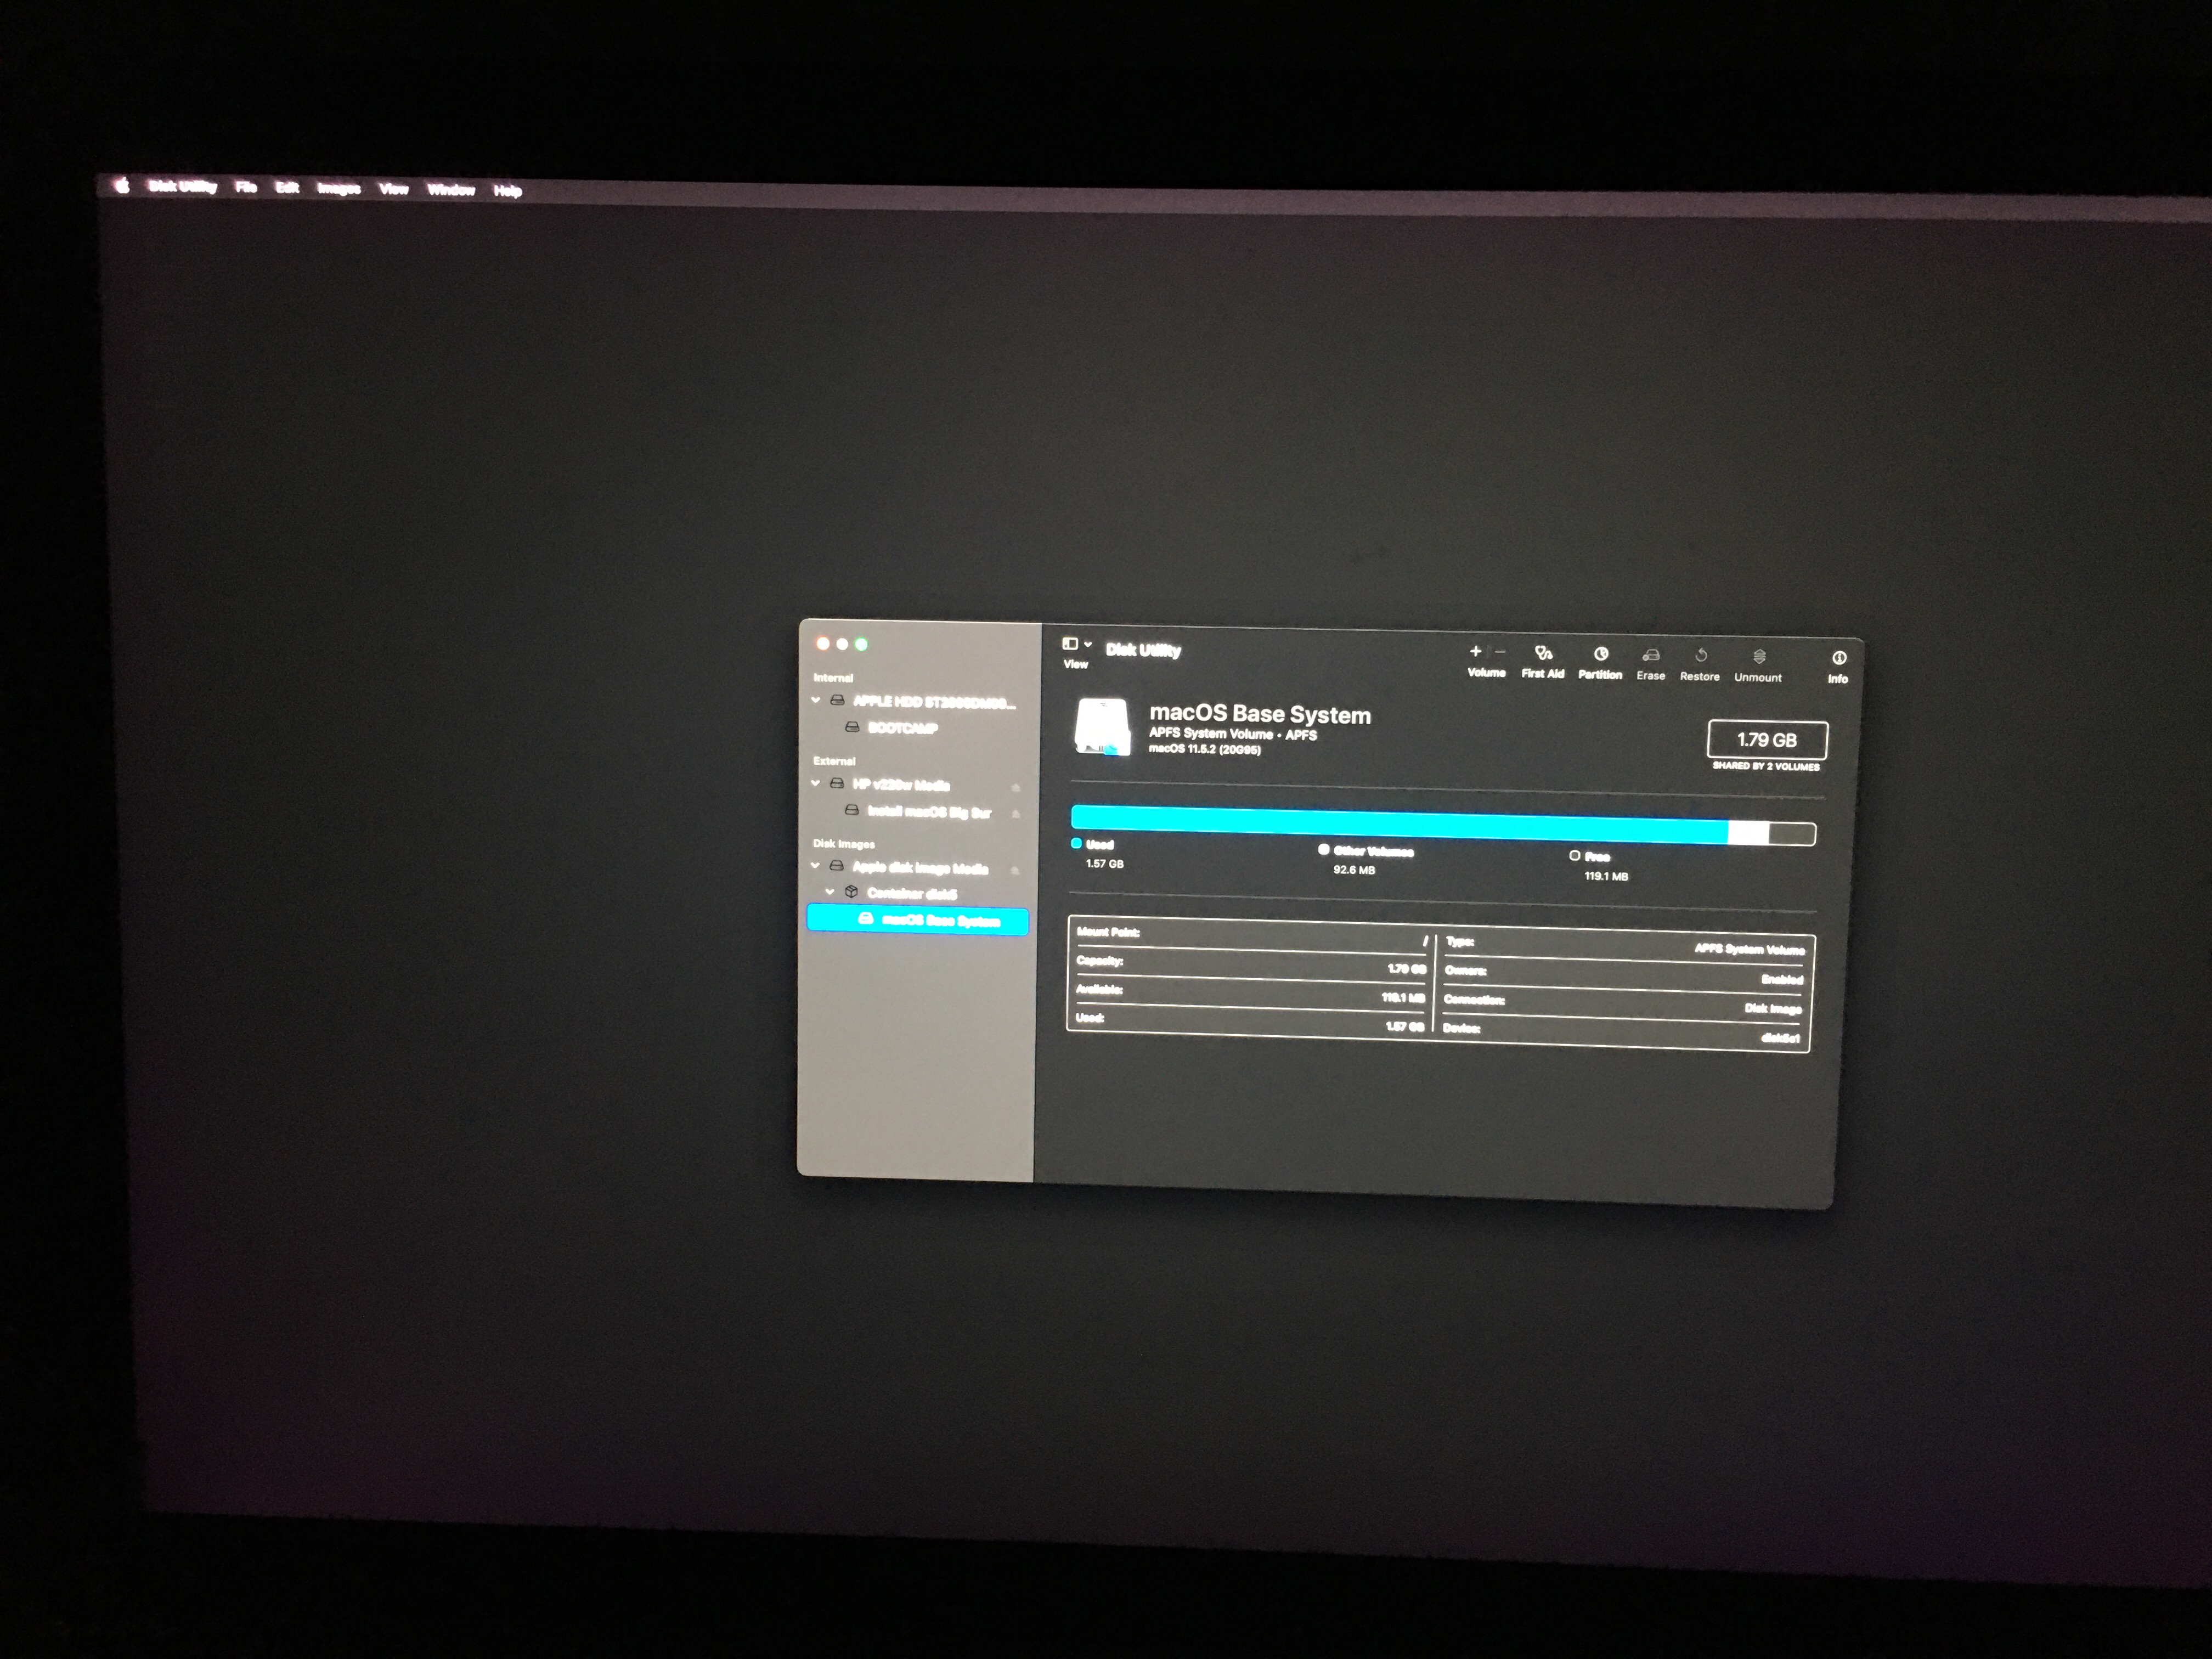Click the Unmount icon in toolbar
Image resolution: width=2212 pixels, height=1659 pixels.
(x=1759, y=657)
